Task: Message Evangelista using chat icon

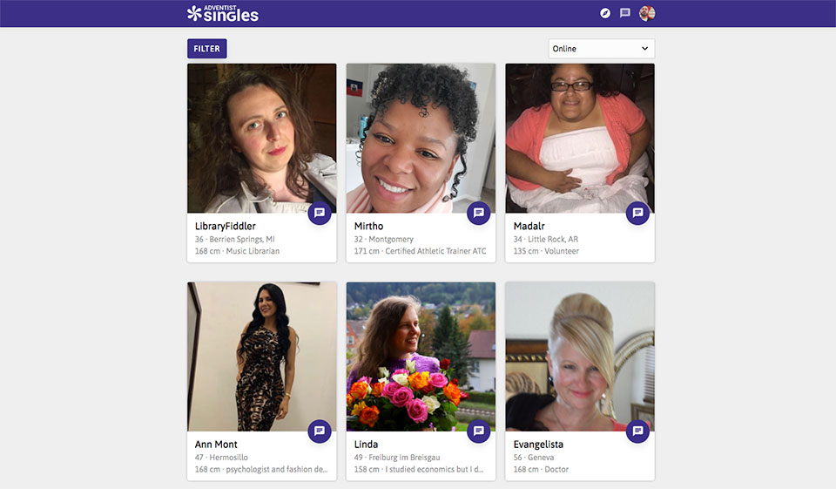Action: [x=638, y=431]
